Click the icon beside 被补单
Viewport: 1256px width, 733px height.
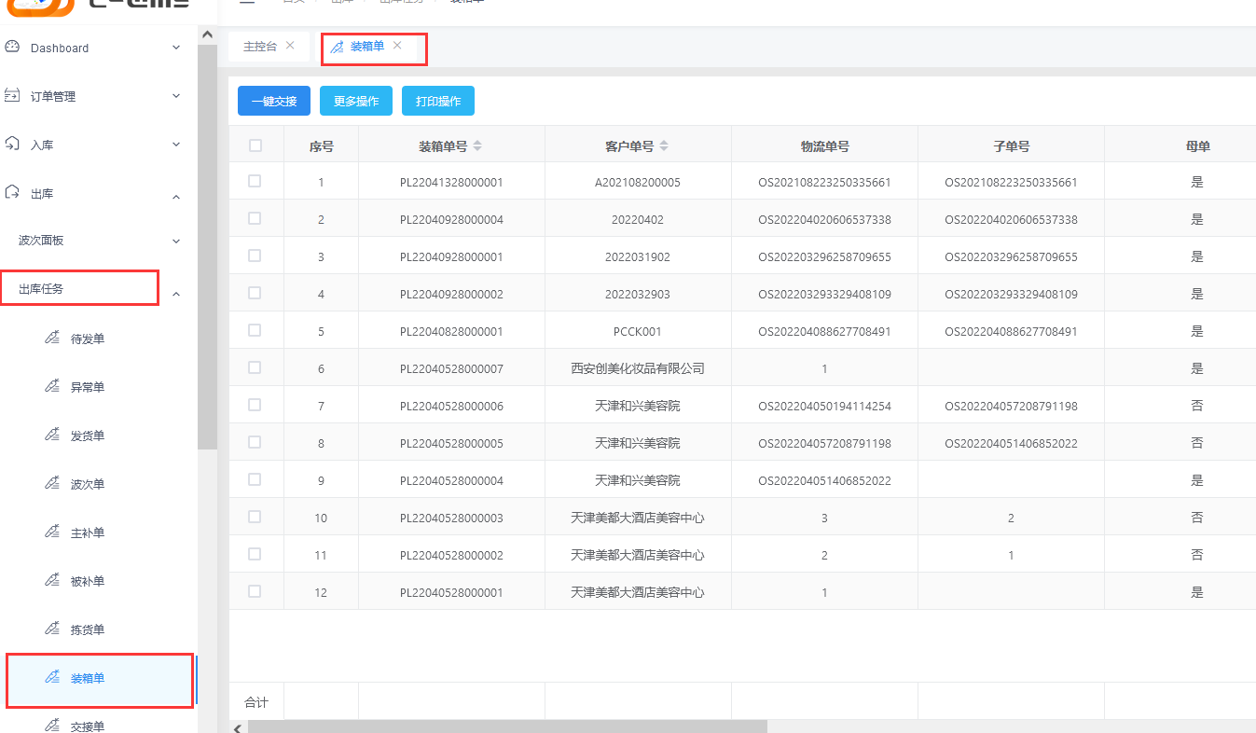coord(52,580)
